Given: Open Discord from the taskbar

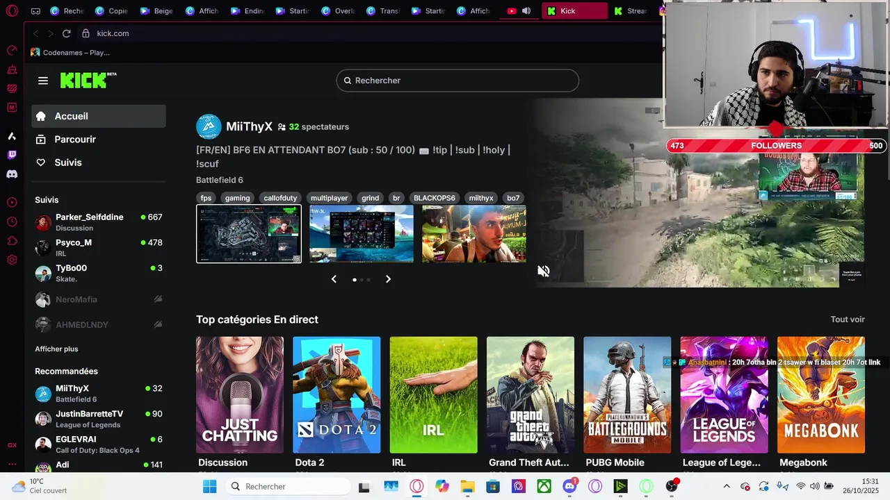Looking at the screenshot, I should [x=570, y=486].
